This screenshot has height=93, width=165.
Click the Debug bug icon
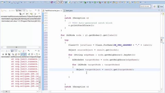(90, 2)
